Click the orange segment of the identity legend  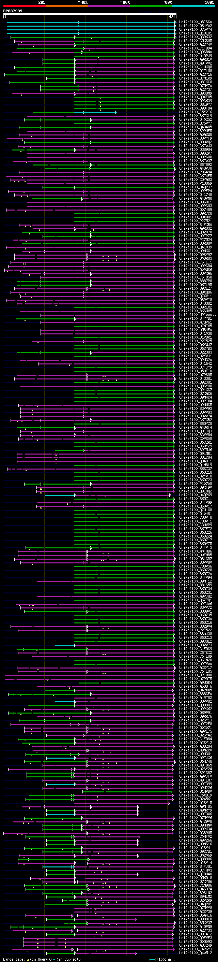[67, 6]
